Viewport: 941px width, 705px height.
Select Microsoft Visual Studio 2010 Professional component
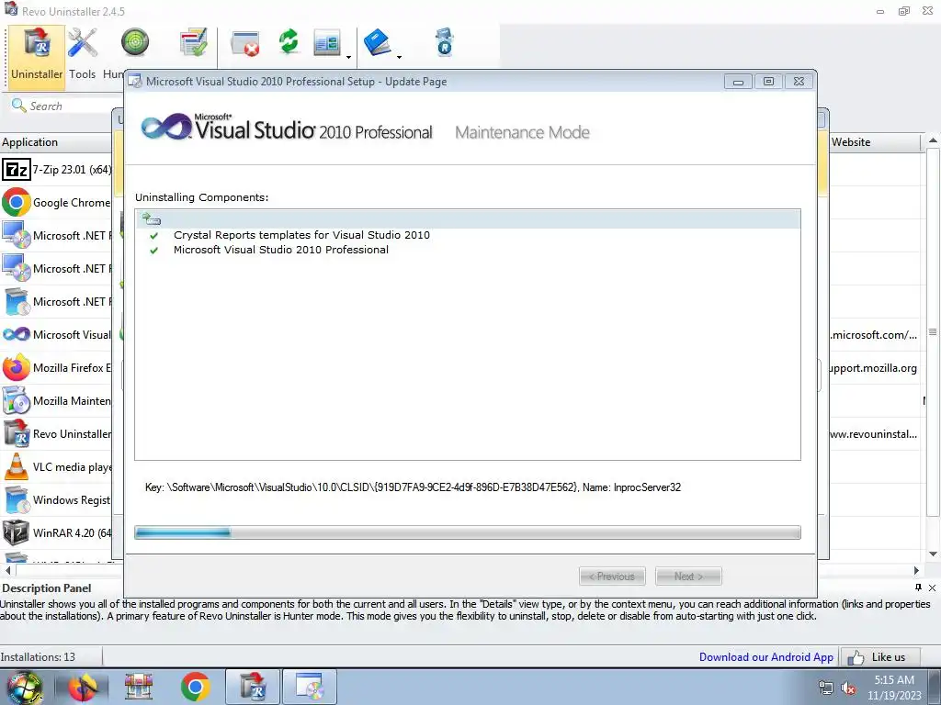pyautogui.click(x=281, y=250)
